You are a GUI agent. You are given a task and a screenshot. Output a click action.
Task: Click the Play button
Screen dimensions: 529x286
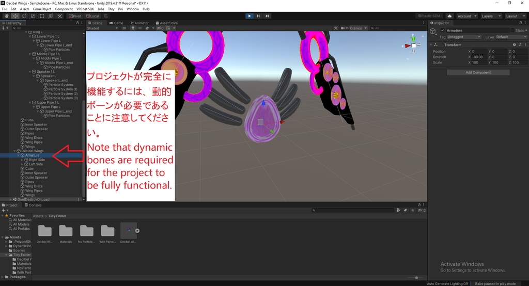tap(250, 16)
